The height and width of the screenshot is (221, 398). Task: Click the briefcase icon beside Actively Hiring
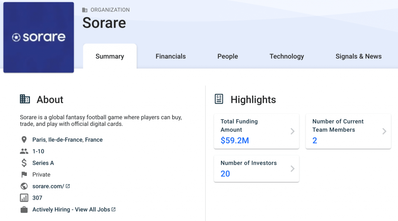click(x=24, y=210)
